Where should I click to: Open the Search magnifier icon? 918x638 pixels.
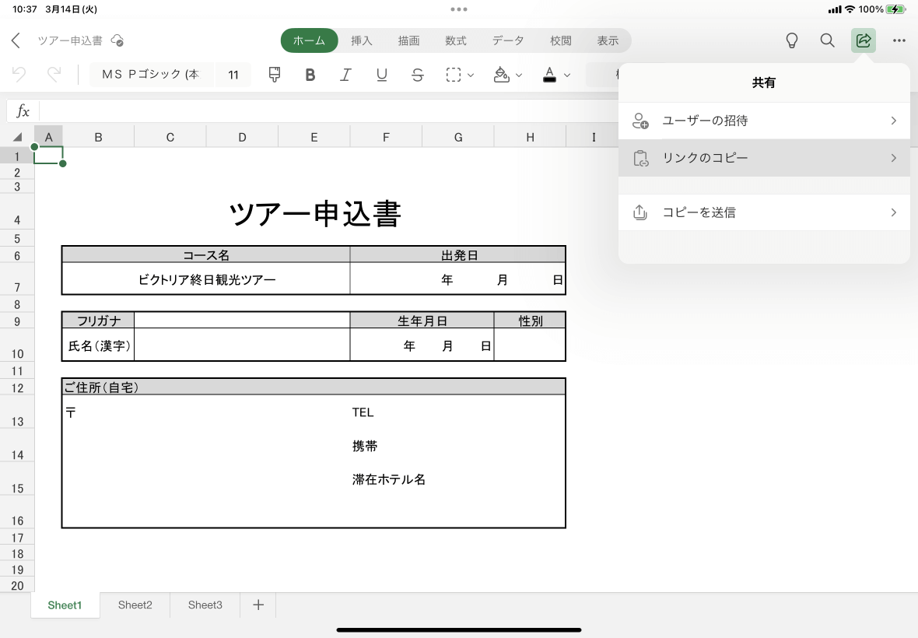pyautogui.click(x=827, y=40)
